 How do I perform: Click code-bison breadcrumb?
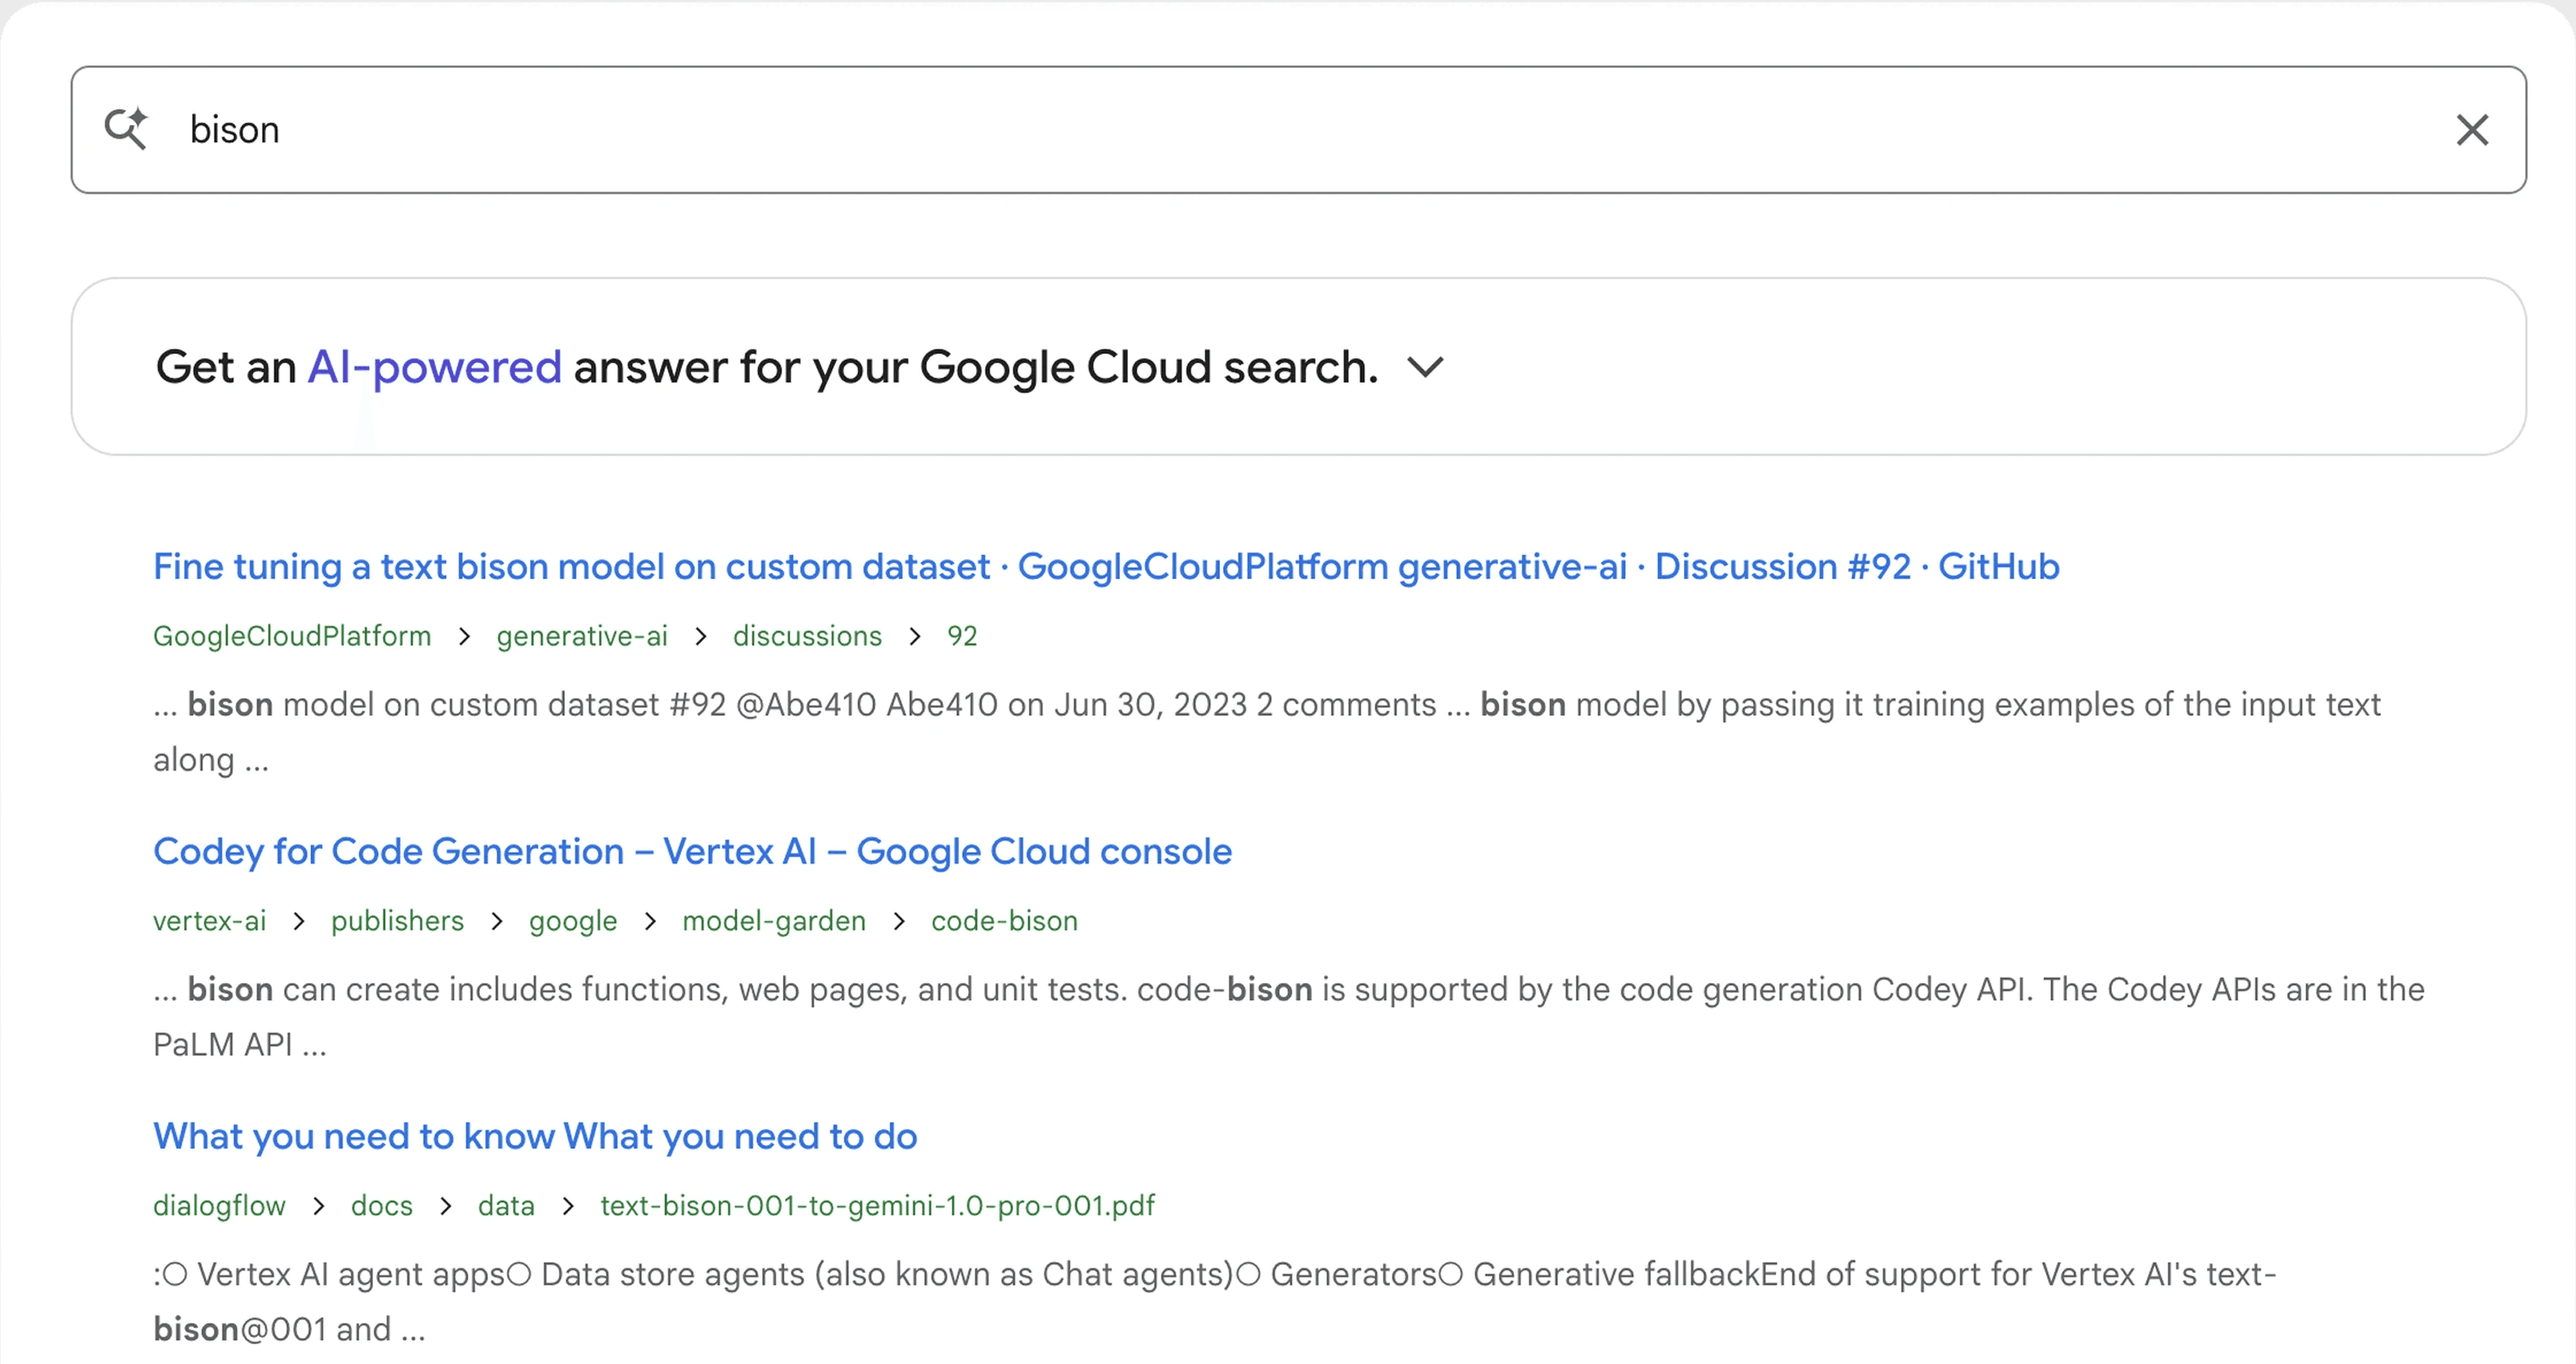1004,920
